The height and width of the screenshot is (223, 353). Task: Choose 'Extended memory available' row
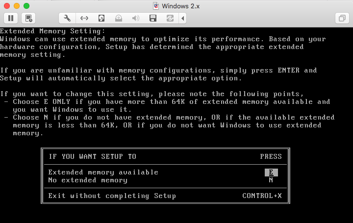[103, 173]
